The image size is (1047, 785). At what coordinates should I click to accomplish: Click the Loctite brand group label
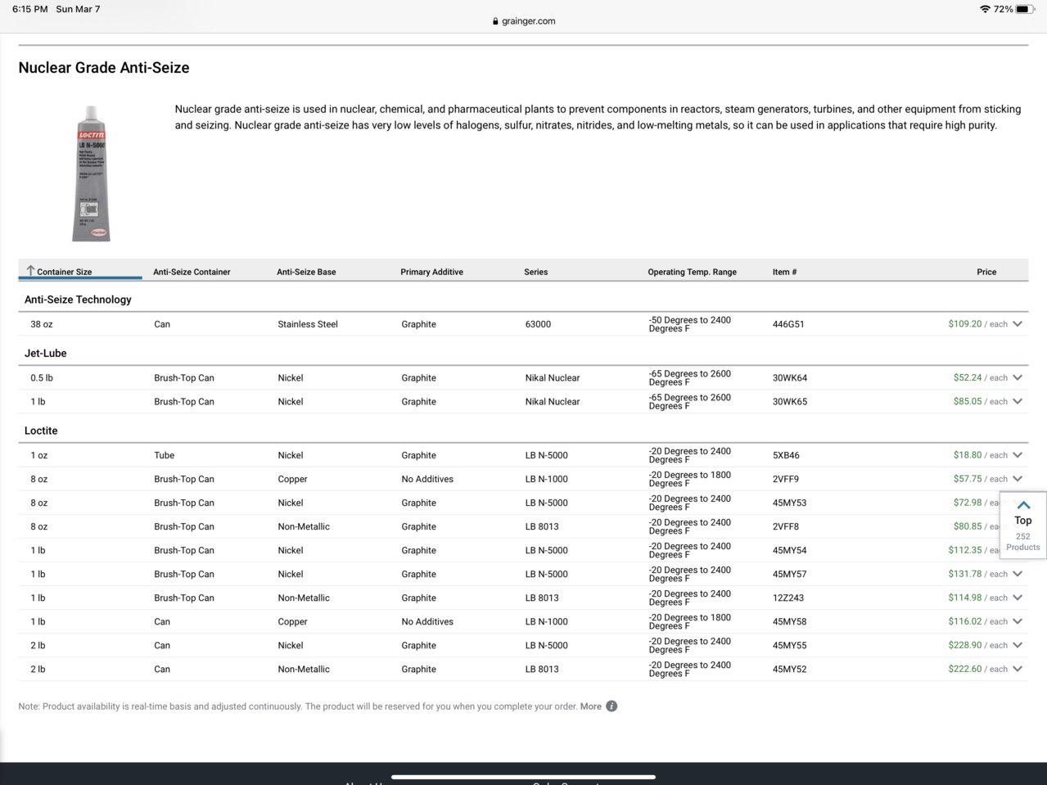(x=41, y=431)
